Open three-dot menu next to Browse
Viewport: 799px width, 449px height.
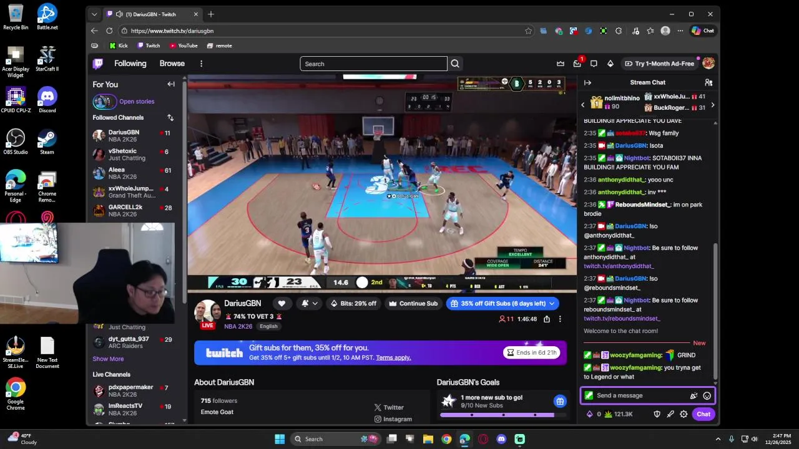[201, 64]
